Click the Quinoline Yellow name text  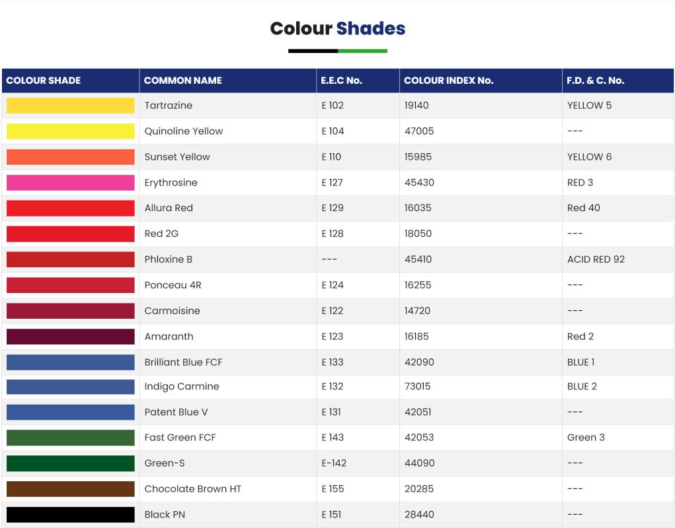pyautogui.click(x=184, y=131)
